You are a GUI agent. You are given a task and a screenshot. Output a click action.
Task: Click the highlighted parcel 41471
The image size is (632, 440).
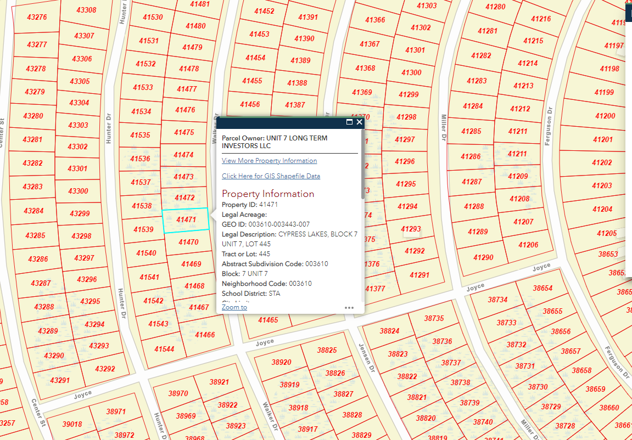186,220
